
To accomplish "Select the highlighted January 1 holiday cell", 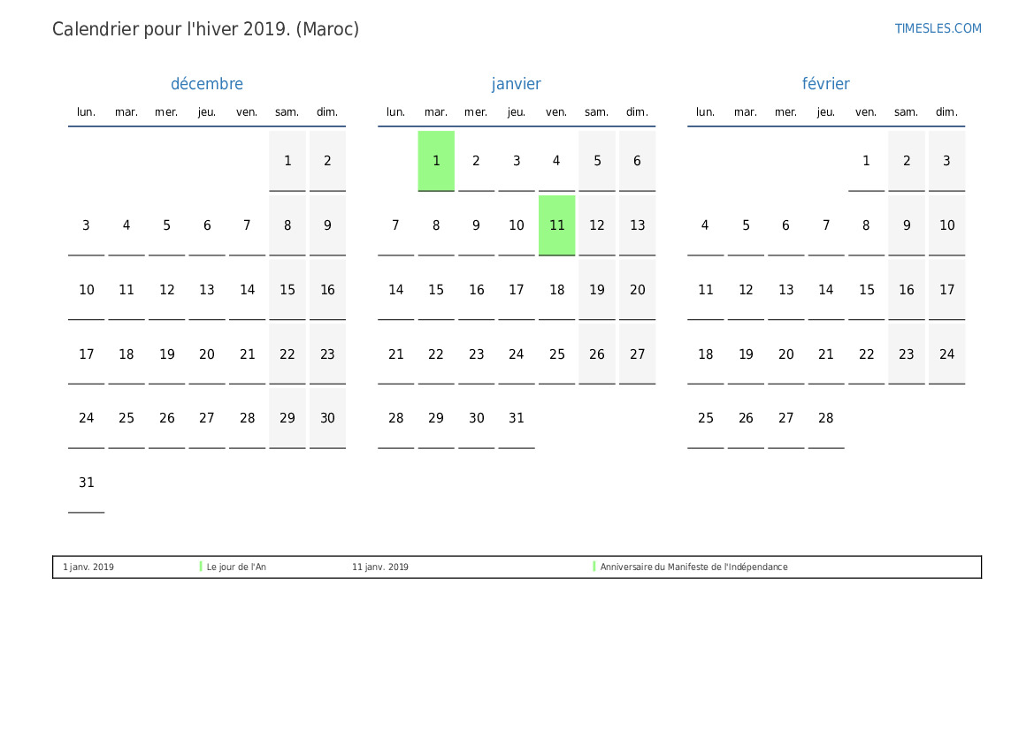I will tap(436, 161).
